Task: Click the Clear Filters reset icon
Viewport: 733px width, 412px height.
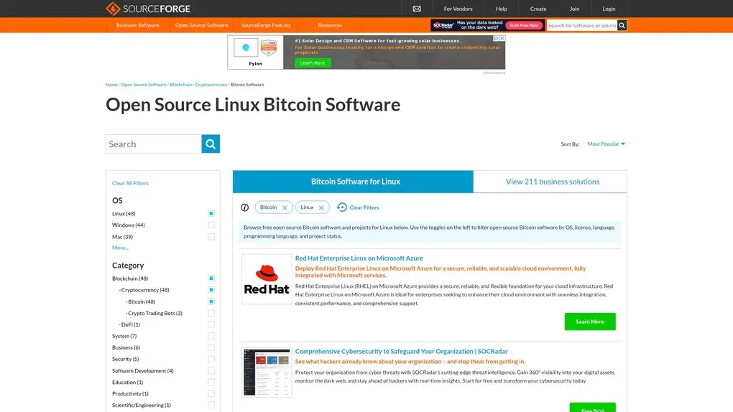Action: pyautogui.click(x=342, y=207)
